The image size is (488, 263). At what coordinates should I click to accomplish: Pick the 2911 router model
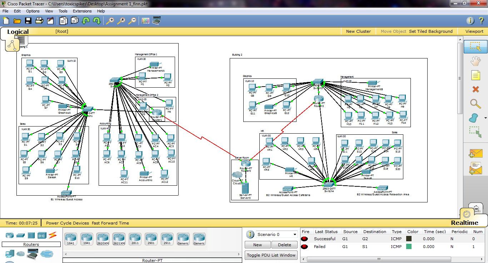pyautogui.click(x=167, y=239)
